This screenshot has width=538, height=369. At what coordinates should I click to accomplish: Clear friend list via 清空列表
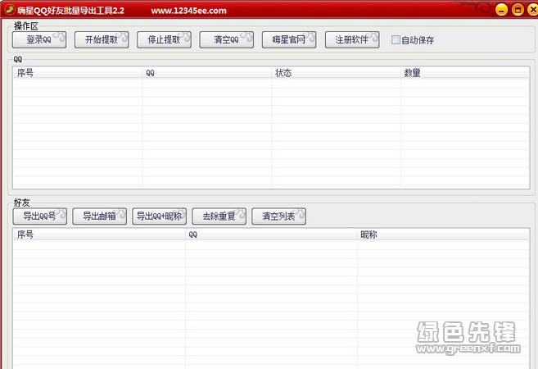(x=278, y=216)
